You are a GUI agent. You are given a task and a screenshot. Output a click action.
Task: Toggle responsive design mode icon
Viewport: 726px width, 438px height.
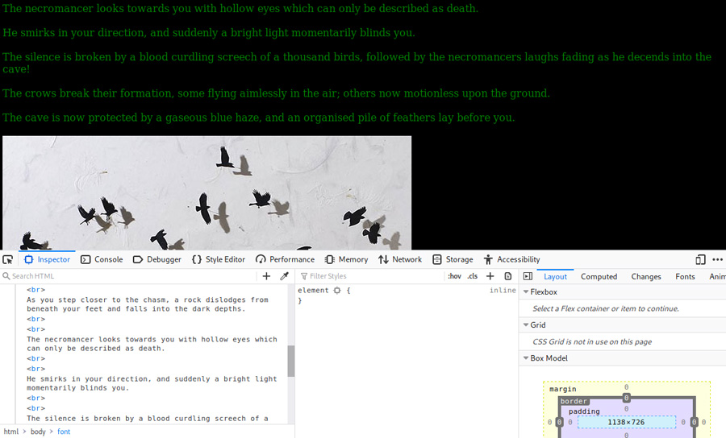pyautogui.click(x=700, y=259)
